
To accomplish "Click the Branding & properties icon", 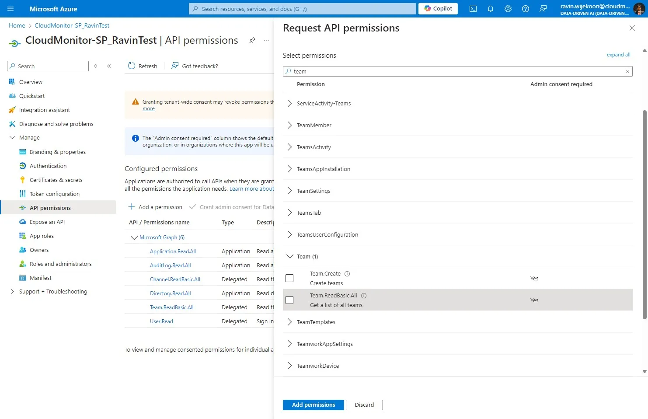I will click(x=23, y=152).
